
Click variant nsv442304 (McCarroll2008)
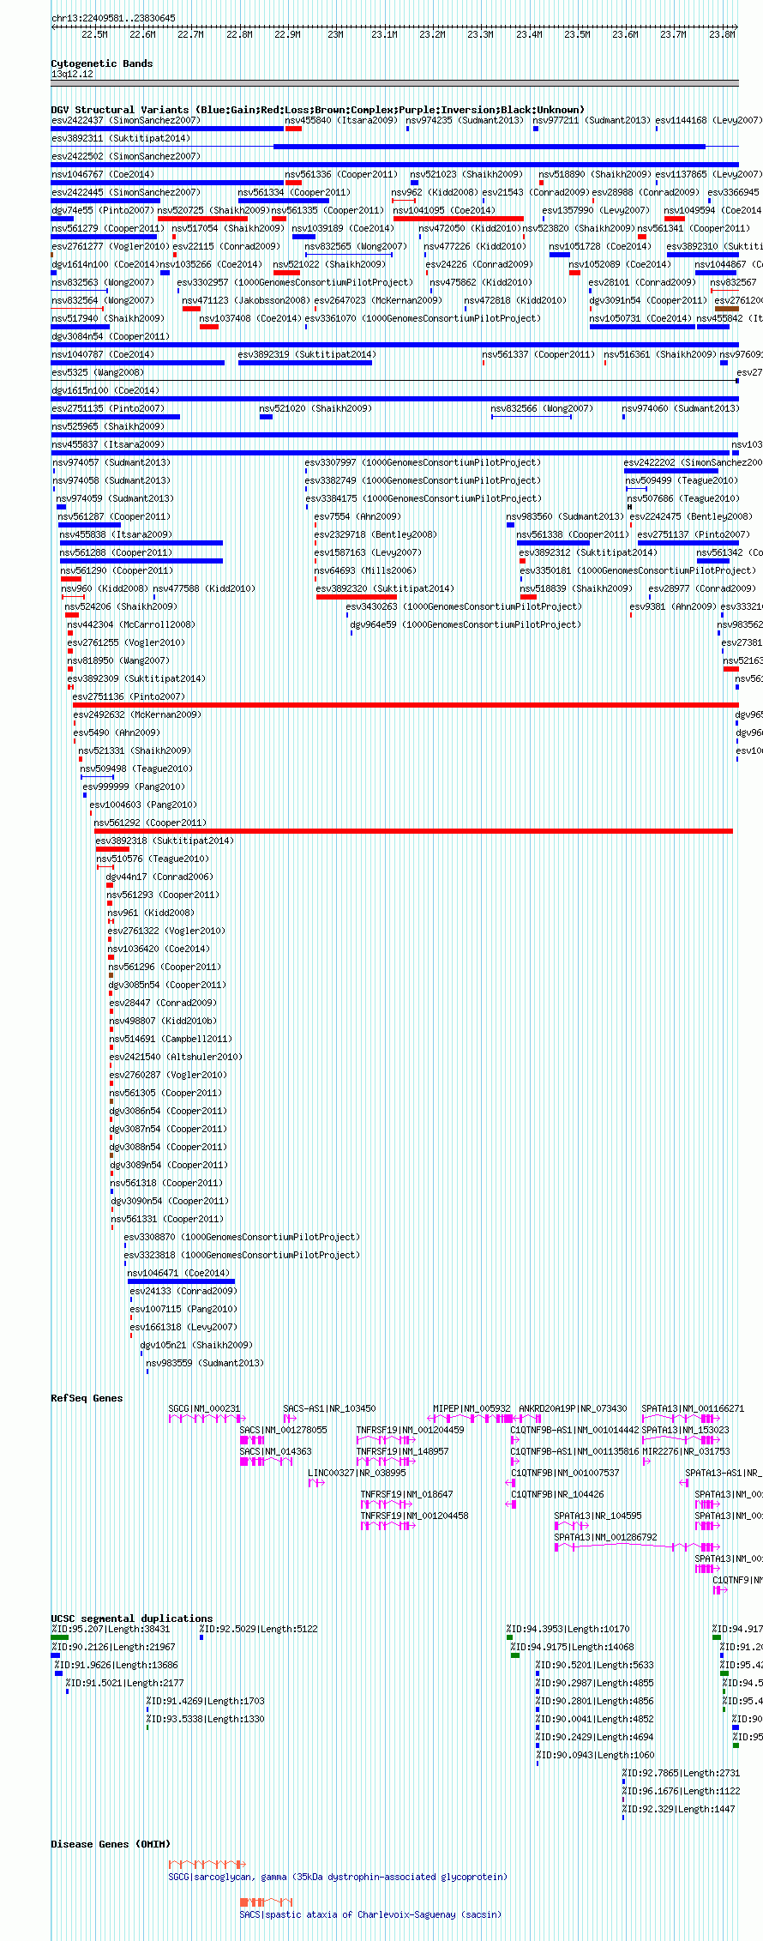[x=131, y=624]
